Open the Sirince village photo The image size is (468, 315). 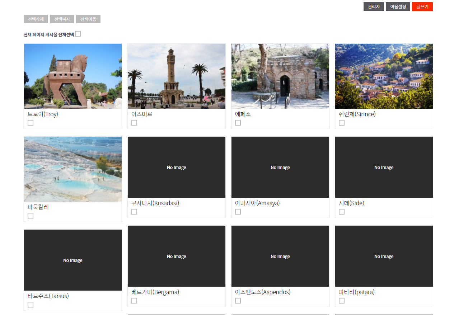click(x=384, y=76)
